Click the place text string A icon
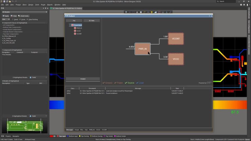 (x=167, y=12)
